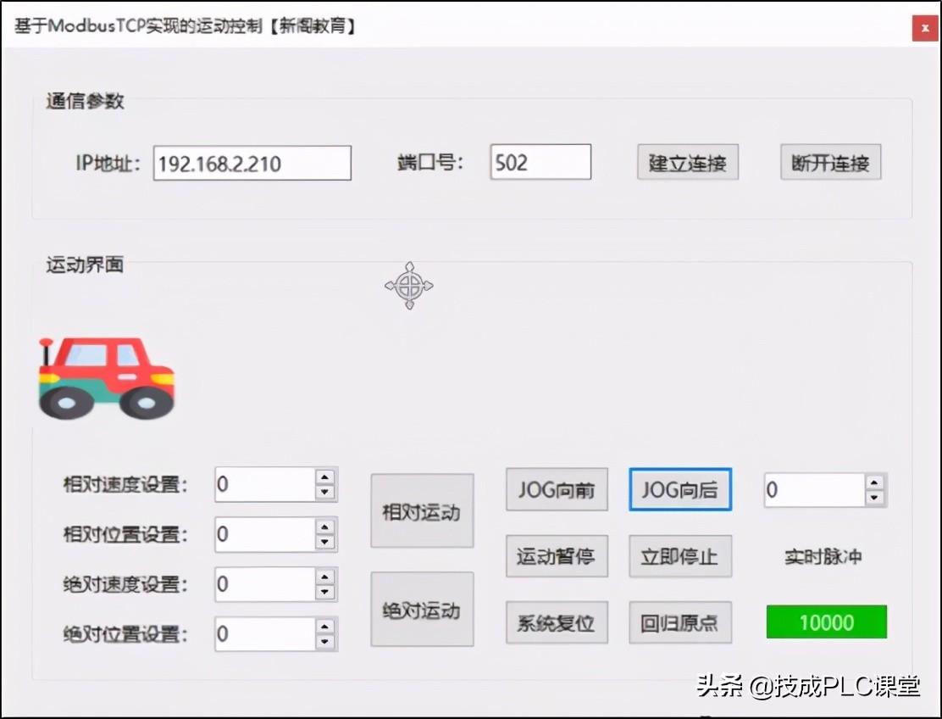Click the 断开连接 button
This screenshot has height=719, width=942.
pos(830,162)
